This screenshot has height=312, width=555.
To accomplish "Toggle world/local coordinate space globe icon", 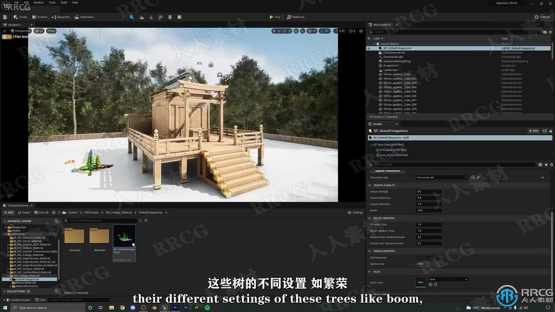I will pyautogui.click(x=296, y=31).
